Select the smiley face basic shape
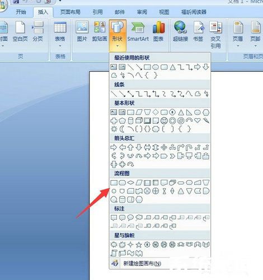Image resolution: width=263 pixels, height=280 pixels. (164, 120)
